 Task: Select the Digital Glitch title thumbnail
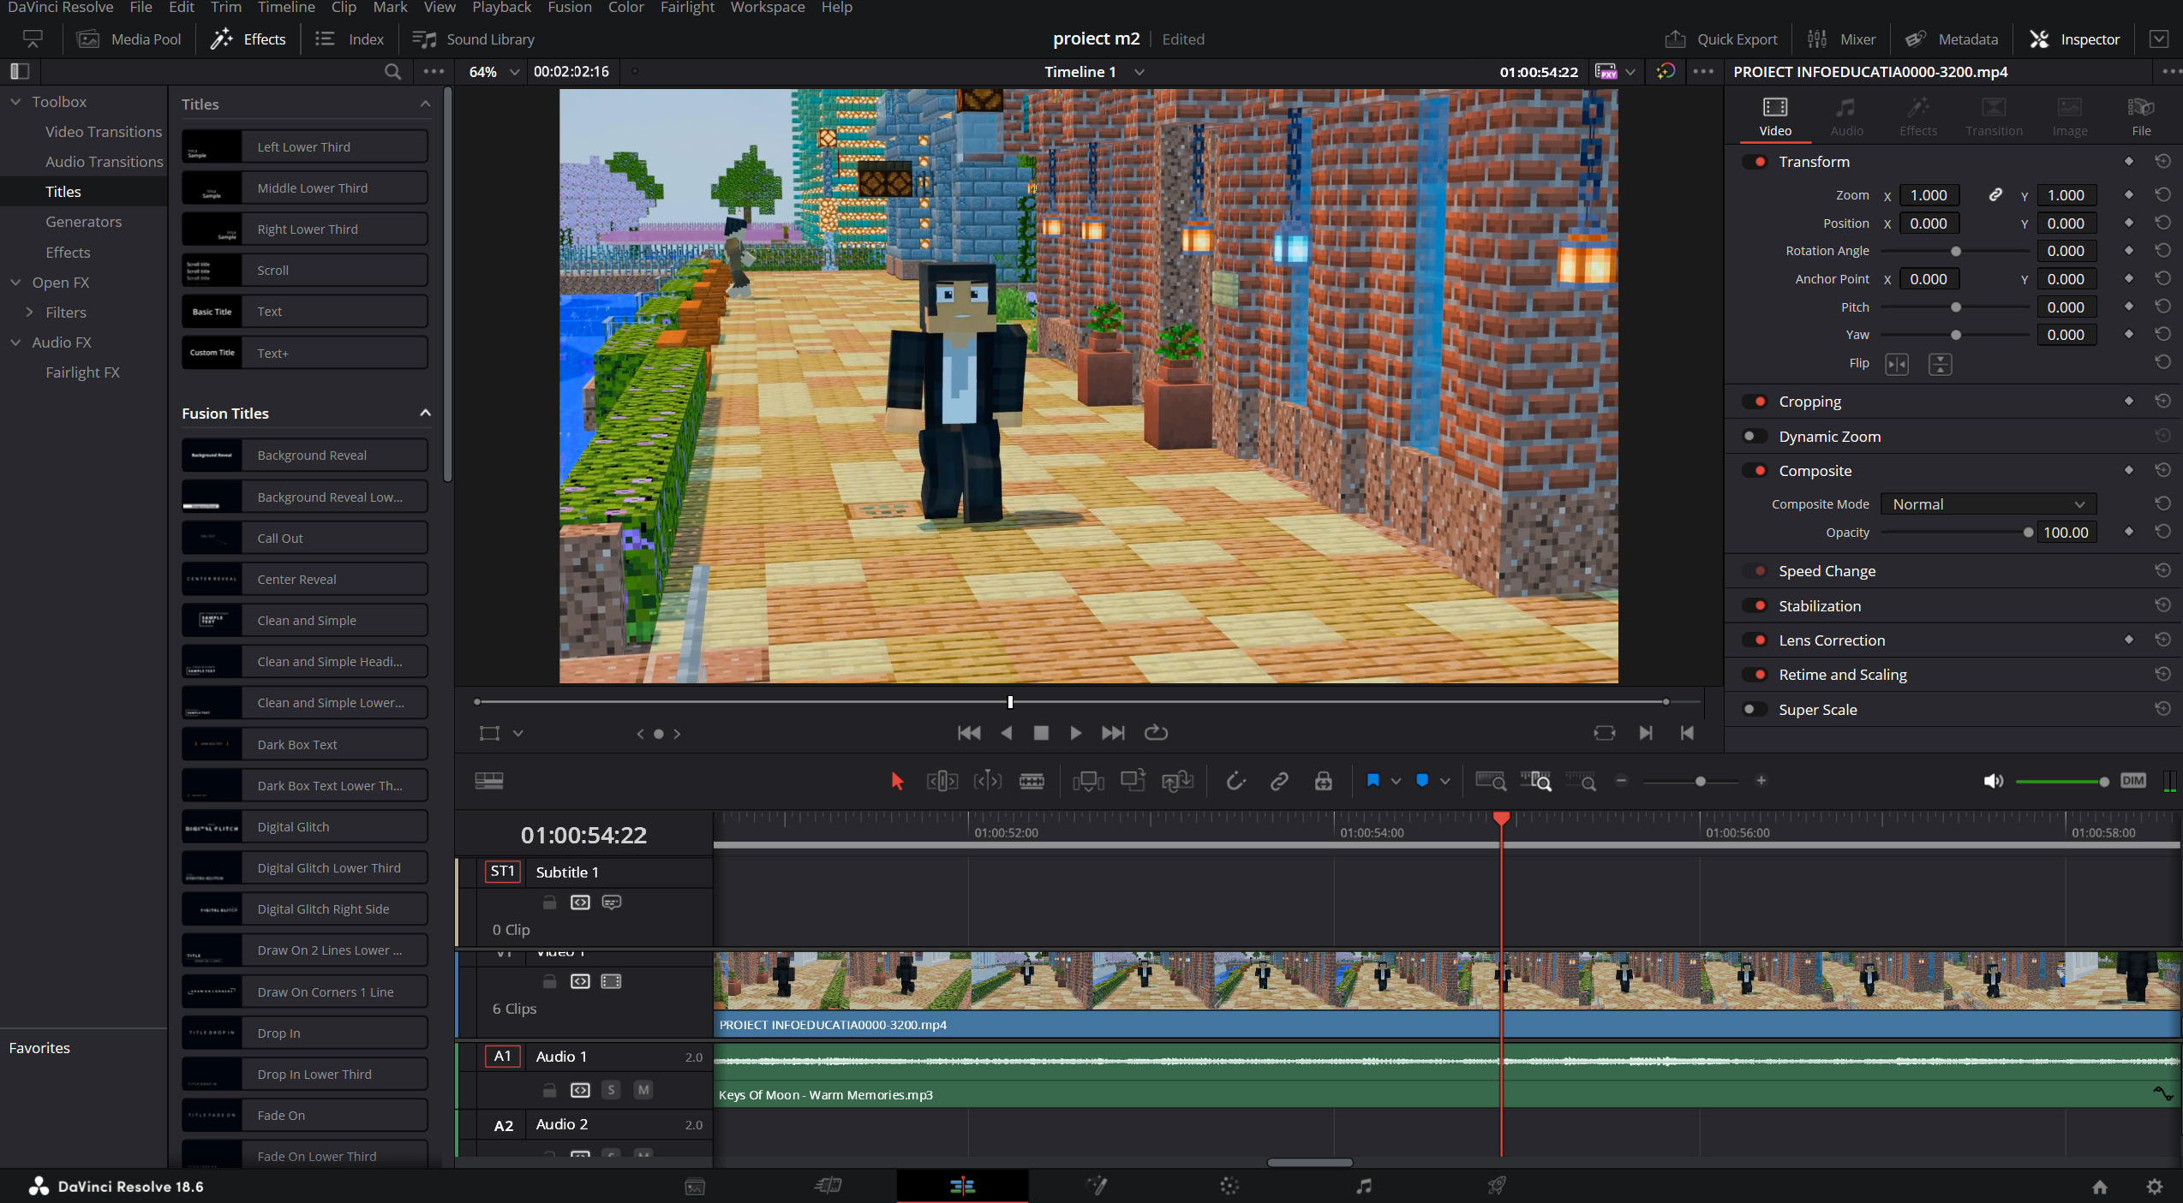(x=212, y=827)
